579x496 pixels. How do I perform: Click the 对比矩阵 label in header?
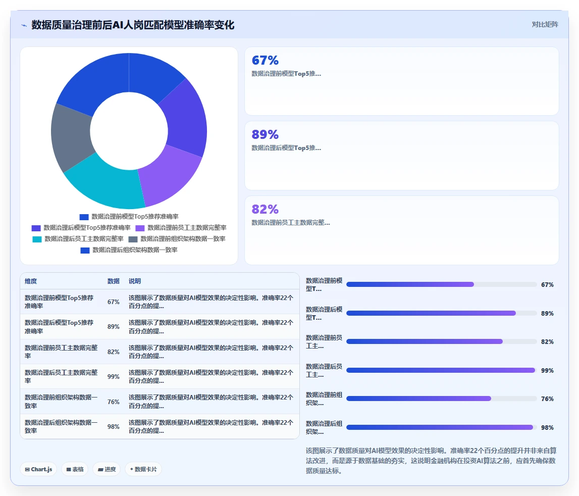pos(545,24)
